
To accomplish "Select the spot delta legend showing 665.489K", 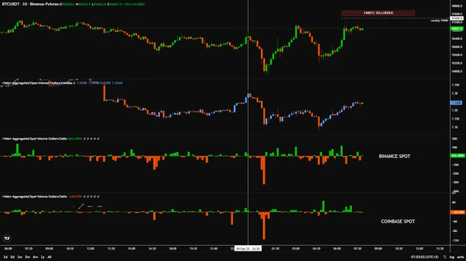I will [x=34, y=139].
